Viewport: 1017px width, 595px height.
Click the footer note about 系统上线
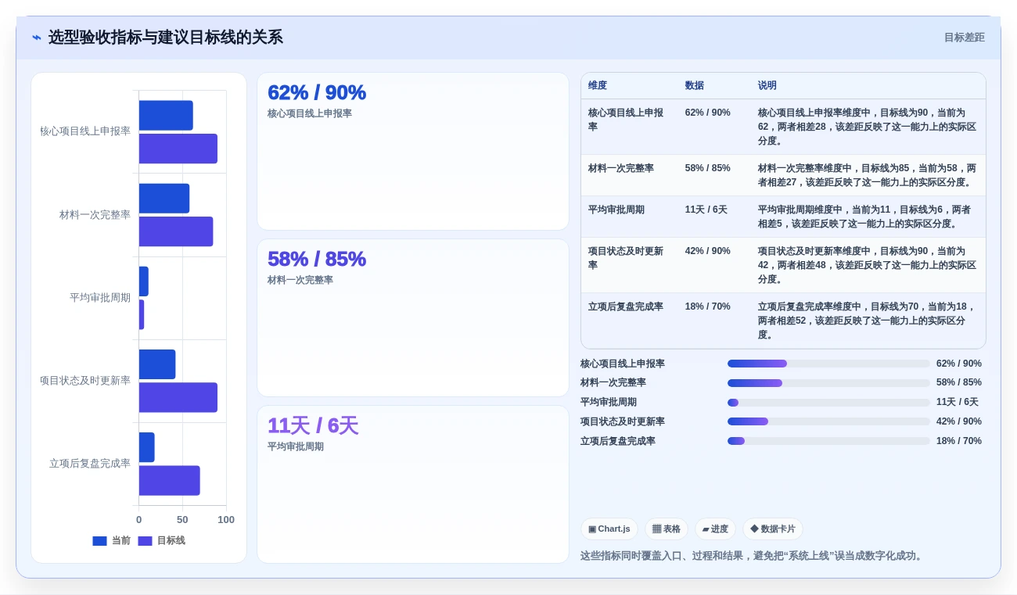click(x=753, y=556)
